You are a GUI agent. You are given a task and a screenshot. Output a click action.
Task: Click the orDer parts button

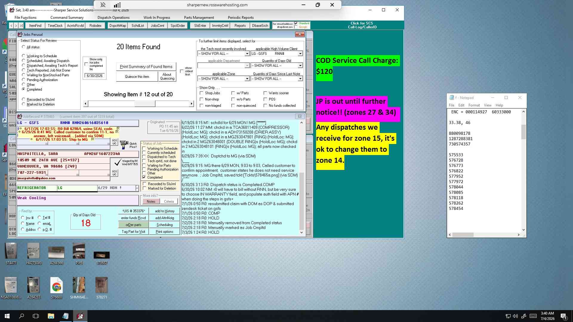point(133,225)
